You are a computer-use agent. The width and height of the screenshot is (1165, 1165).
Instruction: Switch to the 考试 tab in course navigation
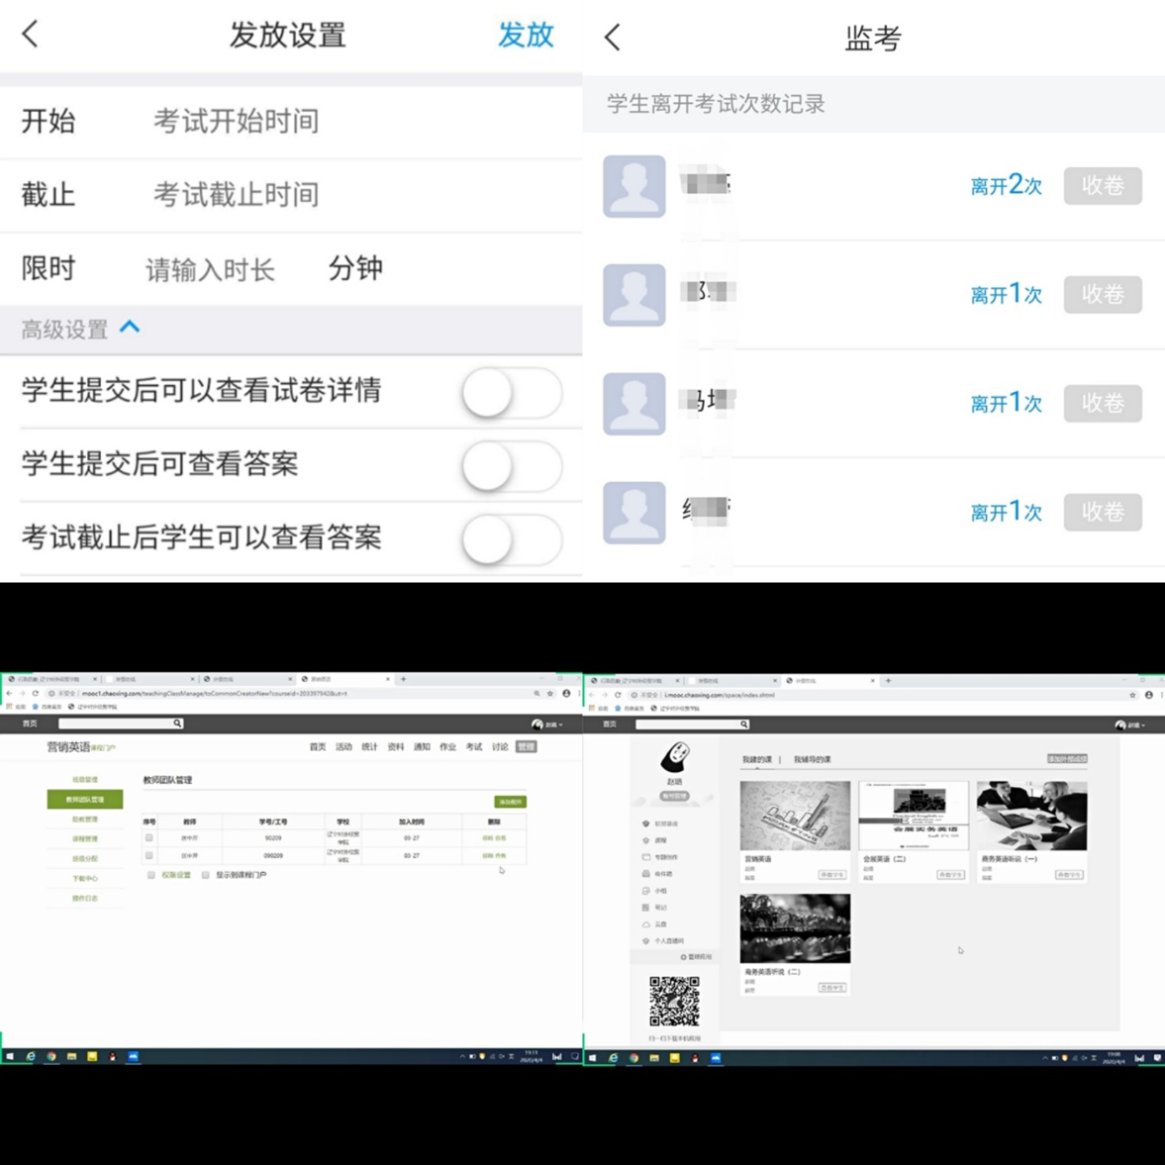[x=472, y=746]
